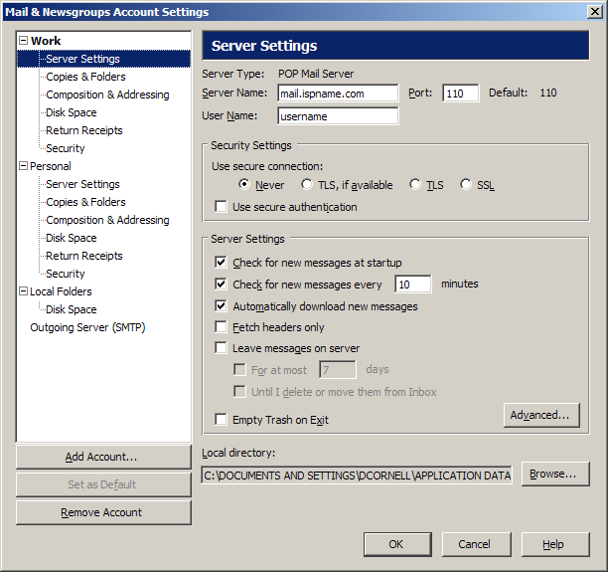Collapse the Work account tree node

[24, 41]
